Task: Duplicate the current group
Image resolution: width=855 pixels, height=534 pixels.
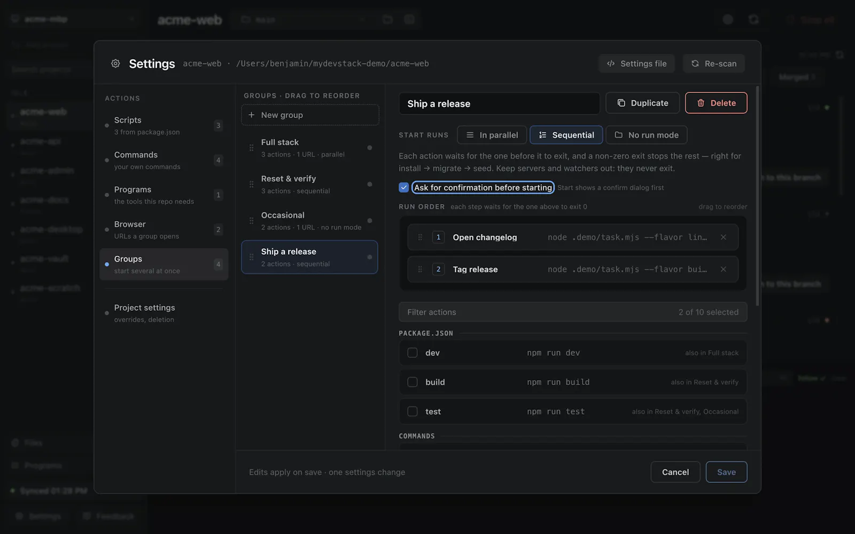Action: coord(642,103)
